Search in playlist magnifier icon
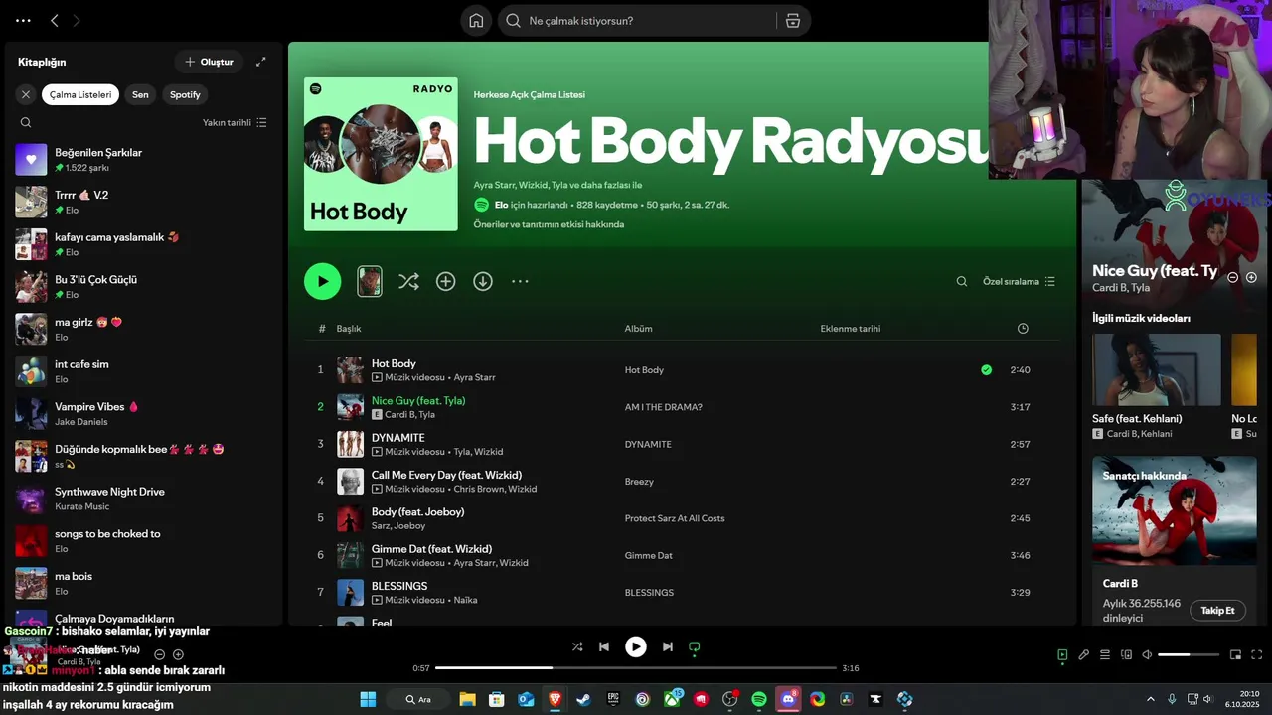1272x715 pixels. click(x=961, y=282)
